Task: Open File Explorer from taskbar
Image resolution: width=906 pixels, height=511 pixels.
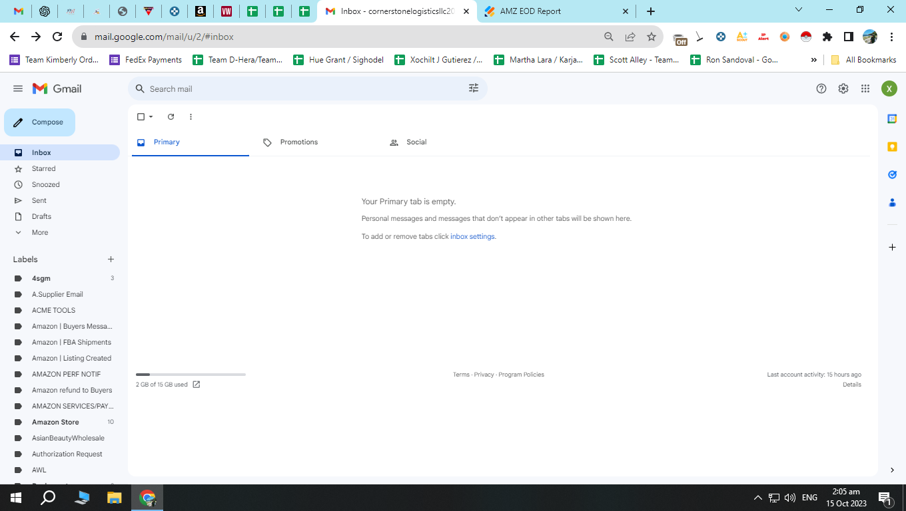Action: point(115,498)
